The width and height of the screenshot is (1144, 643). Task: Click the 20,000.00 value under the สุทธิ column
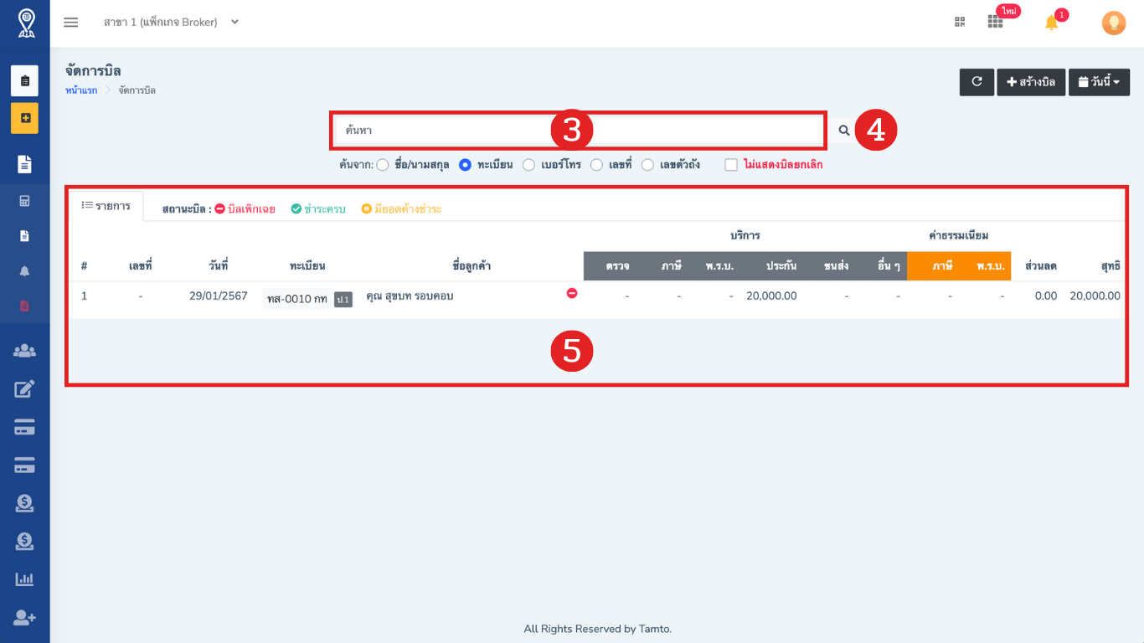[x=1095, y=296]
